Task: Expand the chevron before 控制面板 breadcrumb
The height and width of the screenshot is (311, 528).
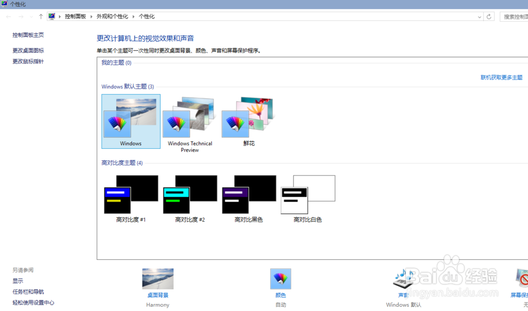Action: pyautogui.click(x=60, y=16)
